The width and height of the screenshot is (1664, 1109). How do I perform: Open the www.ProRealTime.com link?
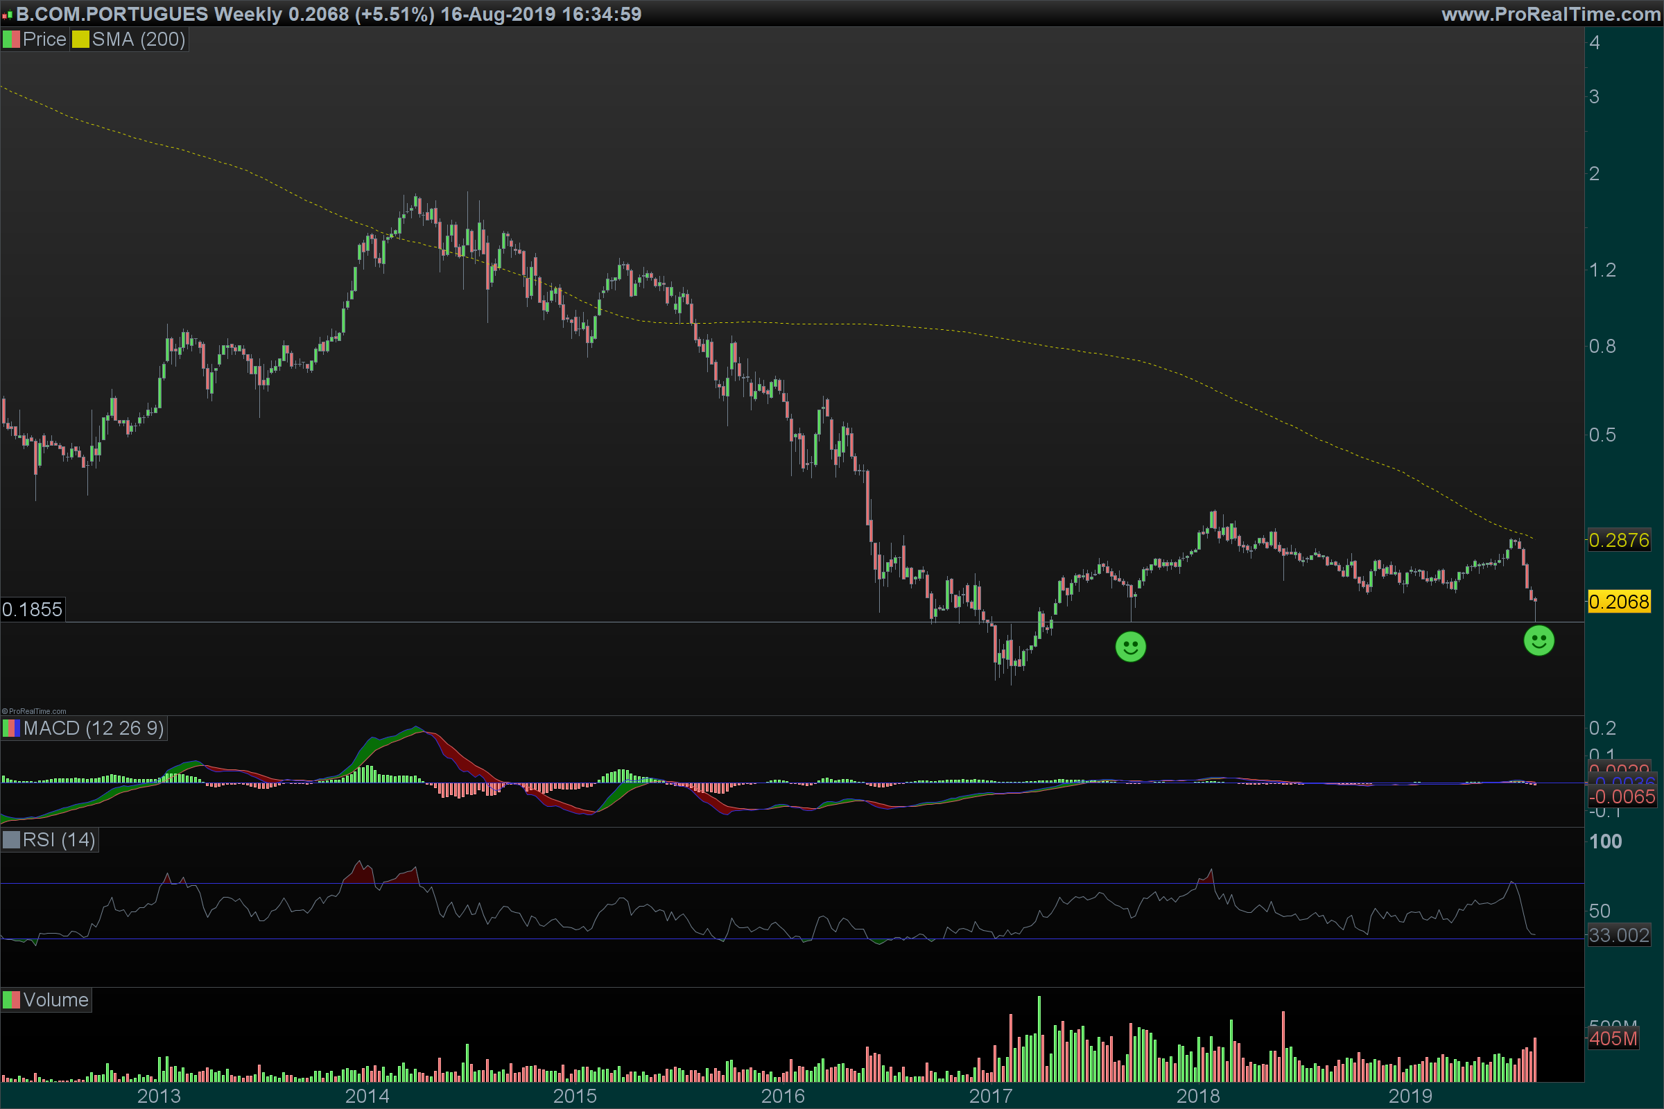pos(1551,14)
